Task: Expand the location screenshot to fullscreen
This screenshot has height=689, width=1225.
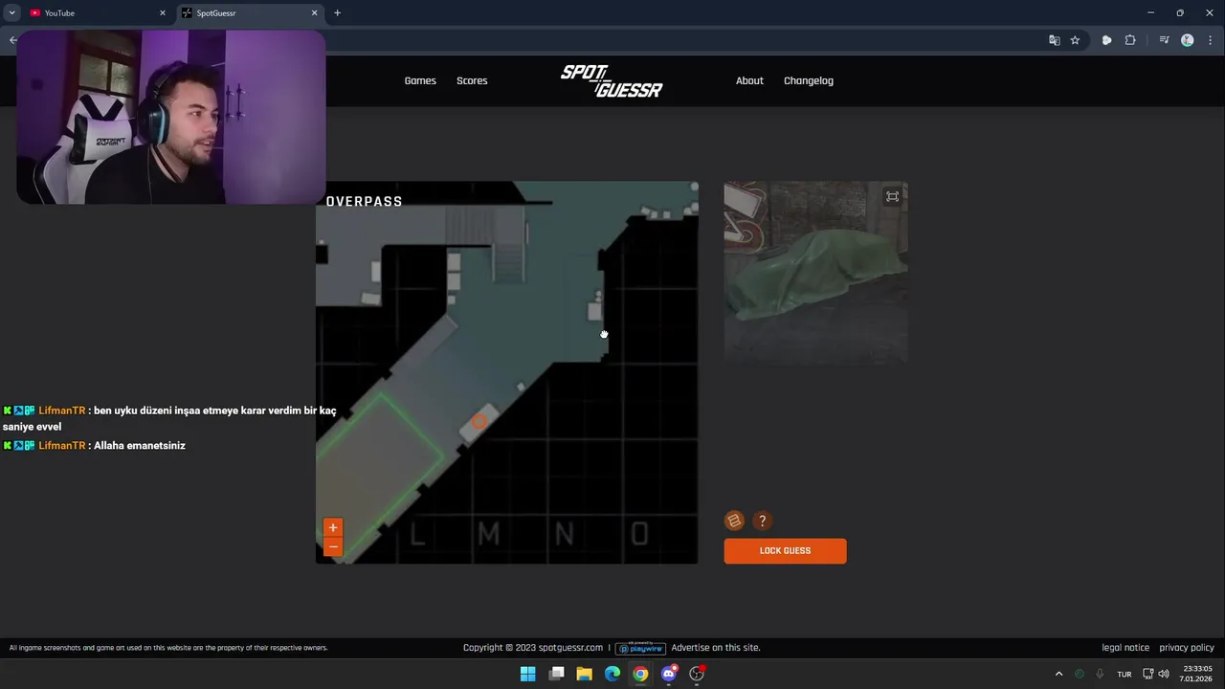Action: pos(892,196)
